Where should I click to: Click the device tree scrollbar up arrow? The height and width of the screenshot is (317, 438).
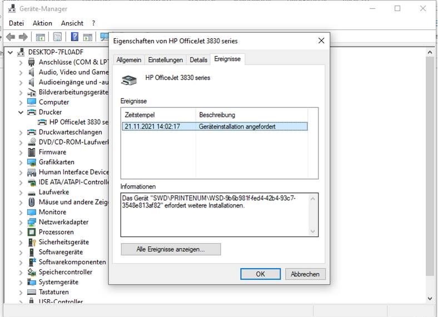(430, 52)
